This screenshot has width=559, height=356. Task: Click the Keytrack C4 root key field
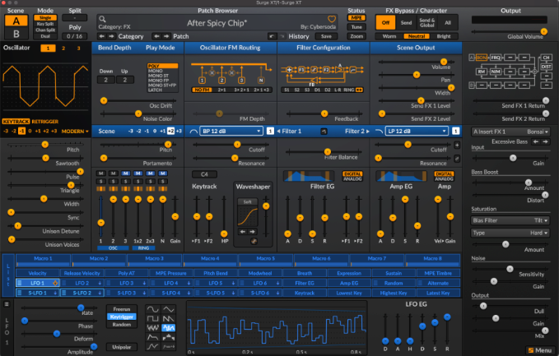pos(204,174)
